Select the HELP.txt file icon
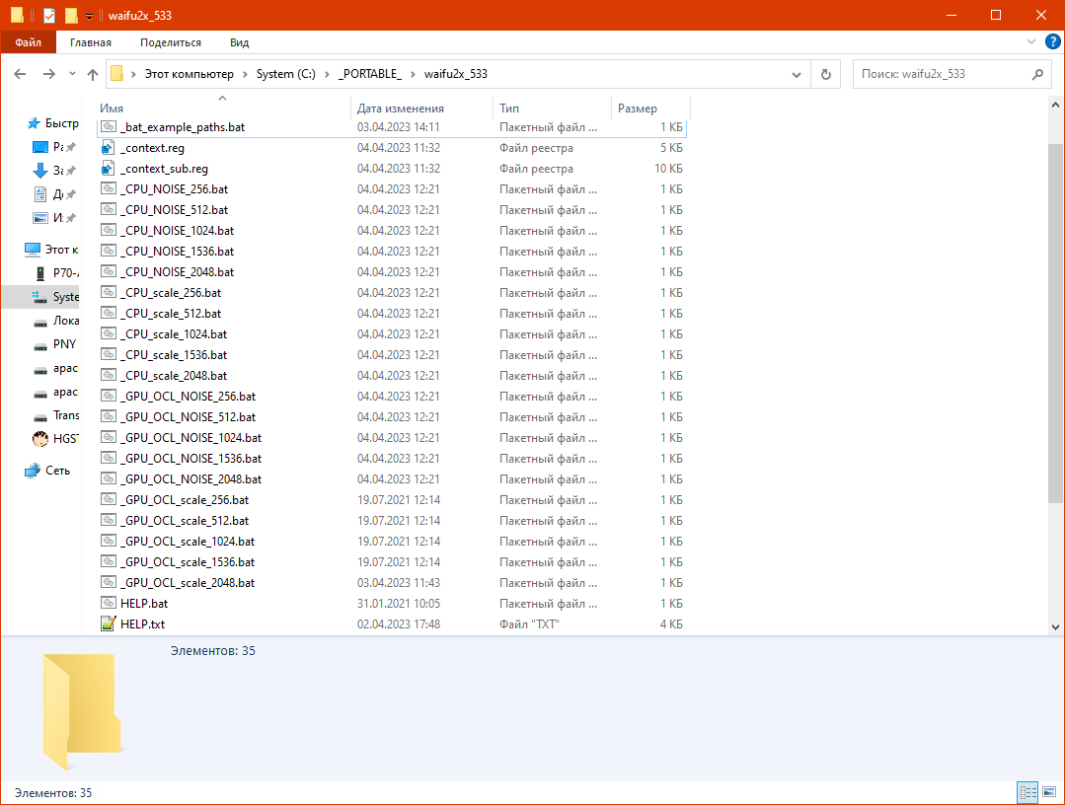 [x=108, y=623]
